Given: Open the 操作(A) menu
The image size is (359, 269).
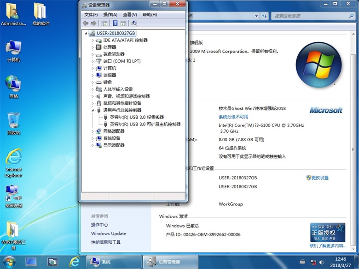Looking at the screenshot, I should [x=110, y=15].
